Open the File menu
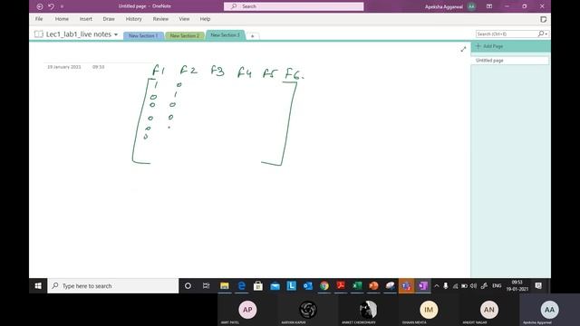Screen dimensions: 580x326 click(x=39, y=19)
